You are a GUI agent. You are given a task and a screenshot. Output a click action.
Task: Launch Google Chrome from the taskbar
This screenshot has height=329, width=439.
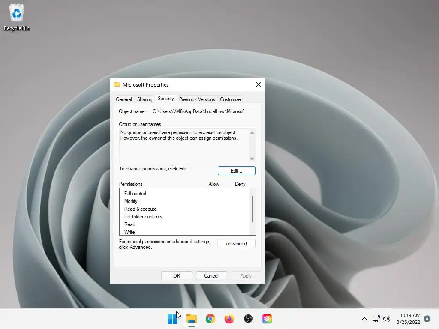click(x=210, y=319)
